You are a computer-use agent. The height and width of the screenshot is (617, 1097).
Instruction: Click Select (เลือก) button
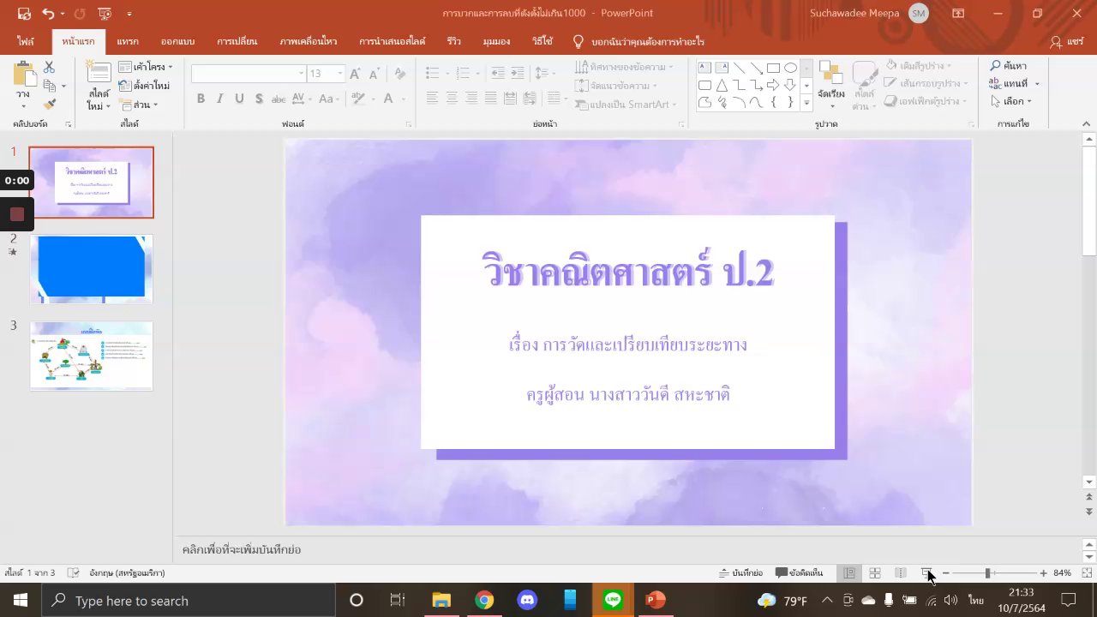[x=1011, y=101]
